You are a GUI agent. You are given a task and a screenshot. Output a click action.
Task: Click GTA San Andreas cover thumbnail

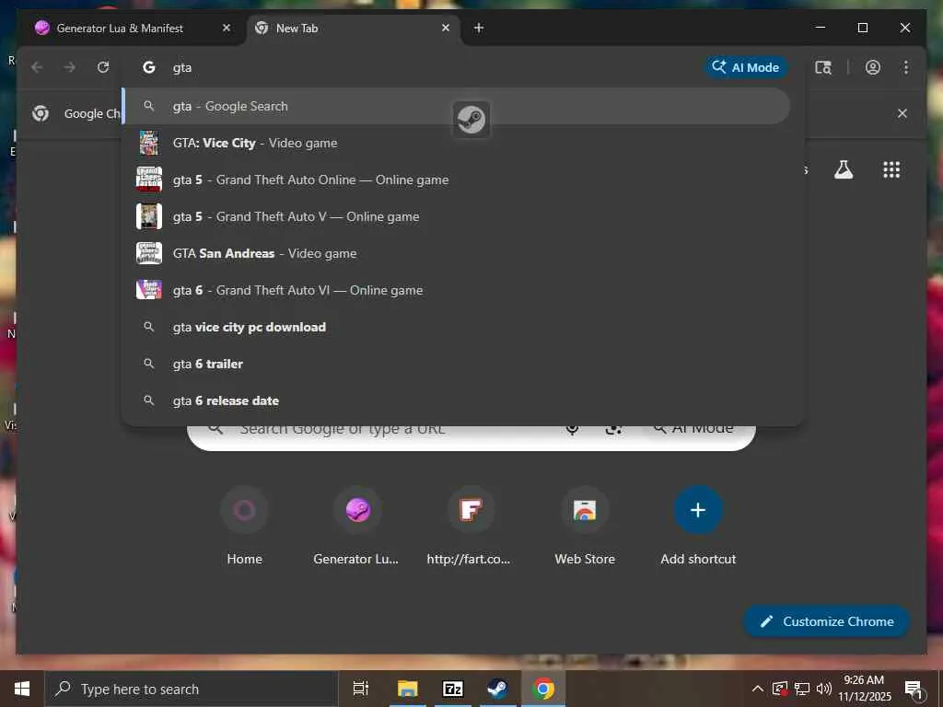point(148,253)
